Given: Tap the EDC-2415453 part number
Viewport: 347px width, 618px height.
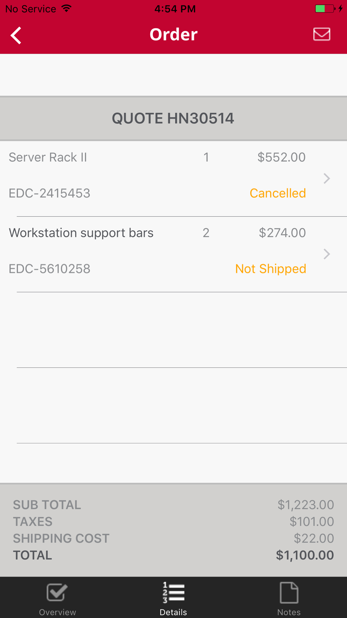Looking at the screenshot, I should [x=50, y=193].
